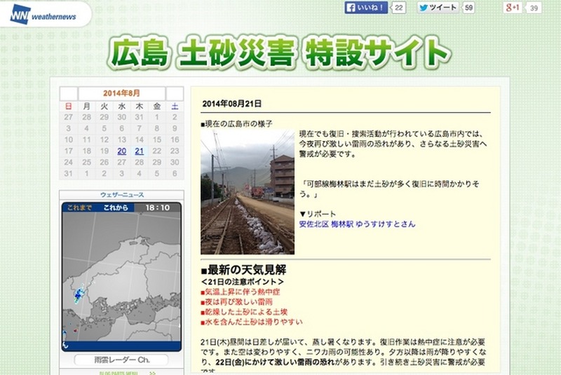Click the ウェザーニュース widget header link

pyautogui.click(x=121, y=194)
